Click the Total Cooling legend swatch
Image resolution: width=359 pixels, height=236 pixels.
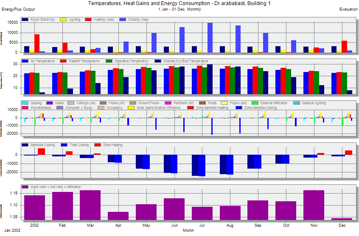tap(64, 145)
